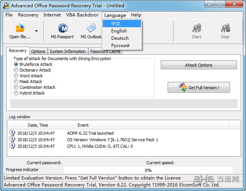This screenshot has height=191, width=246.
Task: Select Dictionary Attack radio button
Action: pos(16,70)
